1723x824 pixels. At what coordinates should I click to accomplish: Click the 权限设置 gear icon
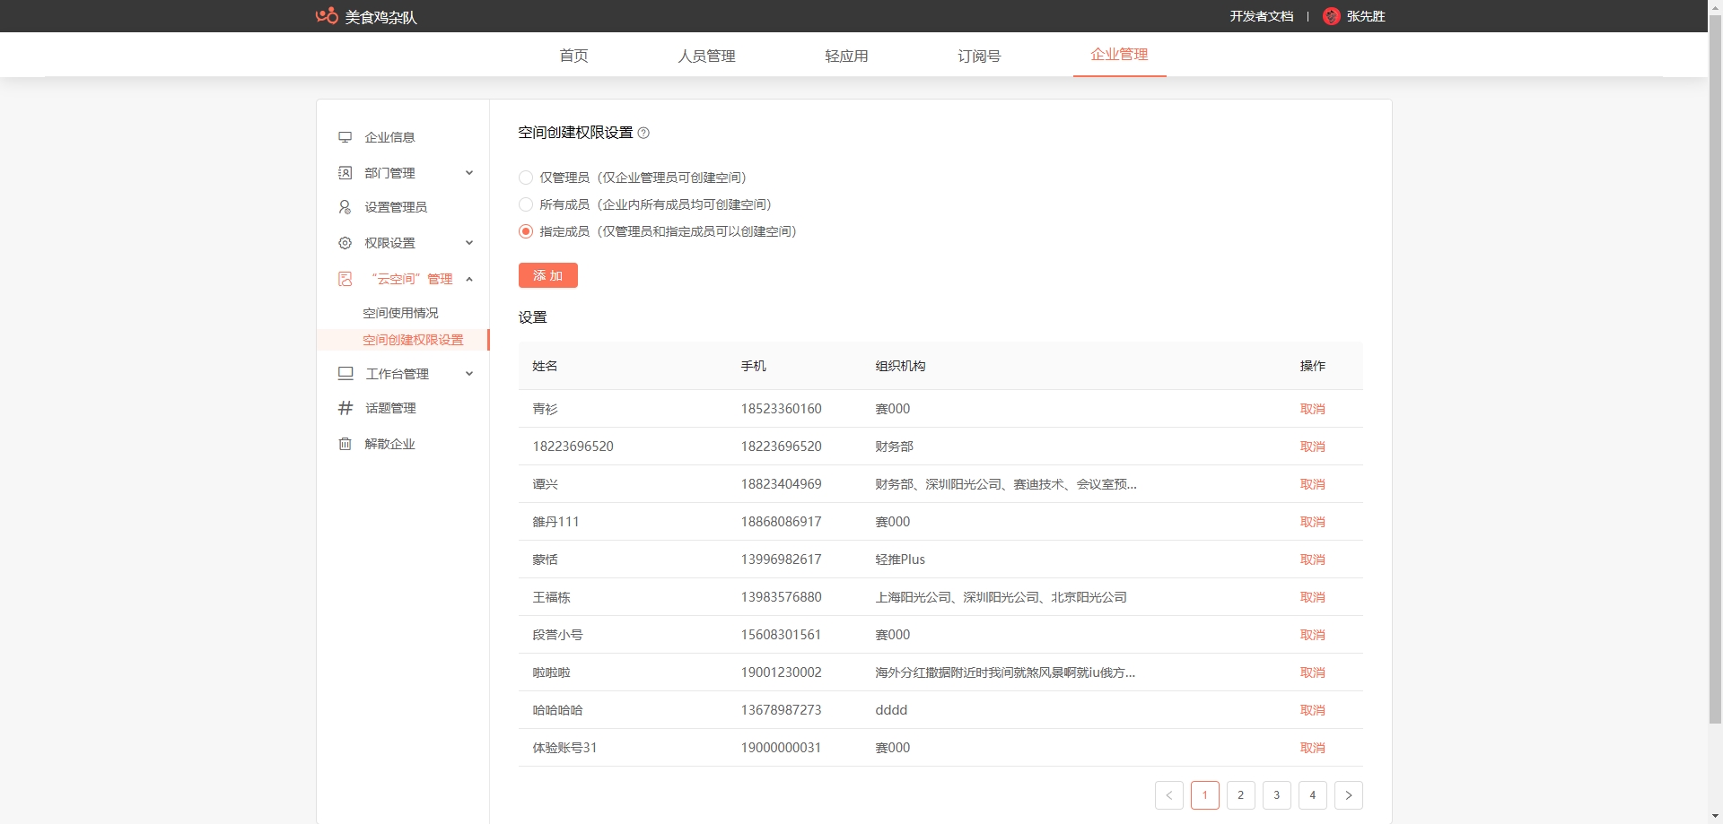(345, 243)
